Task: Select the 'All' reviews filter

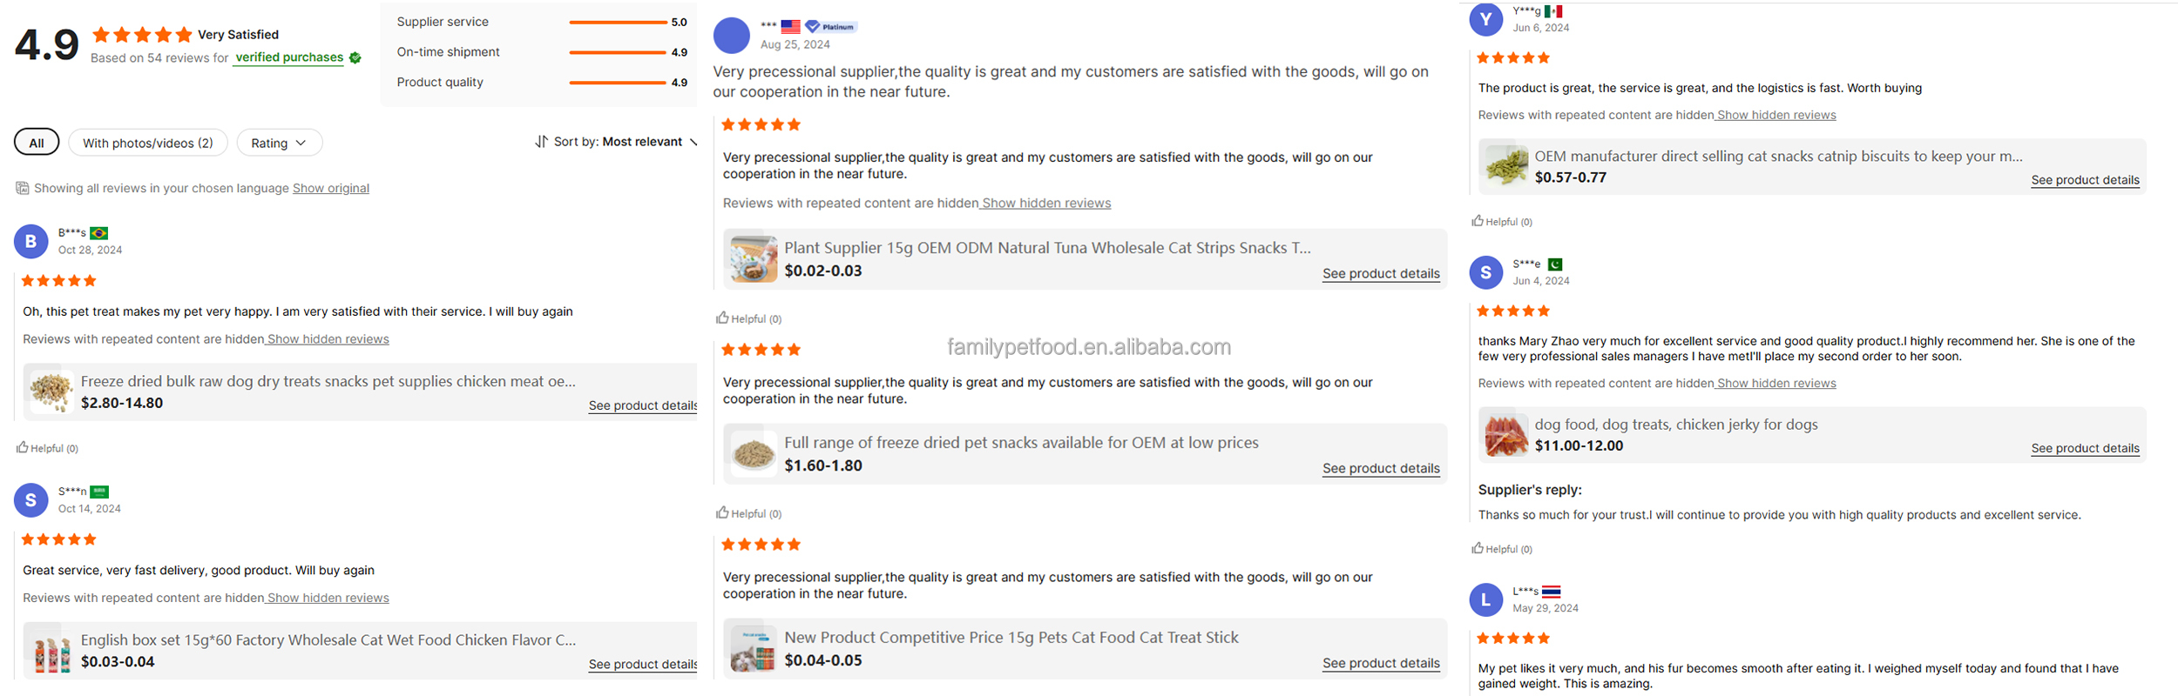Action: click(x=37, y=143)
